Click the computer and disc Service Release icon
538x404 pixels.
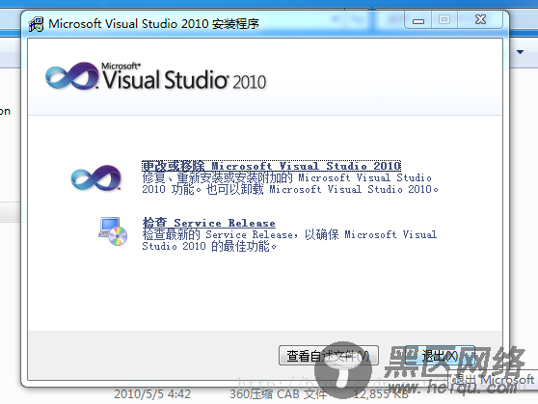pos(113,231)
